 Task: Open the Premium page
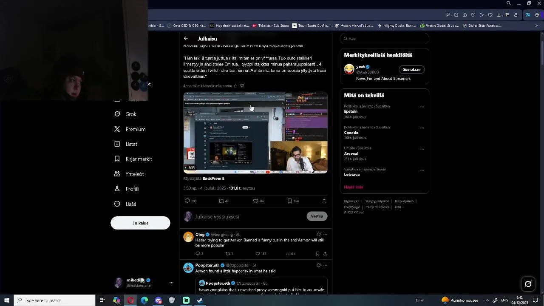tap(130, 129)
